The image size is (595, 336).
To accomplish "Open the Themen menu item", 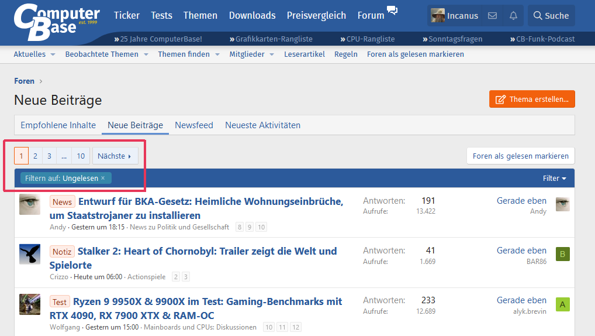I will click(x=200, y=16).
